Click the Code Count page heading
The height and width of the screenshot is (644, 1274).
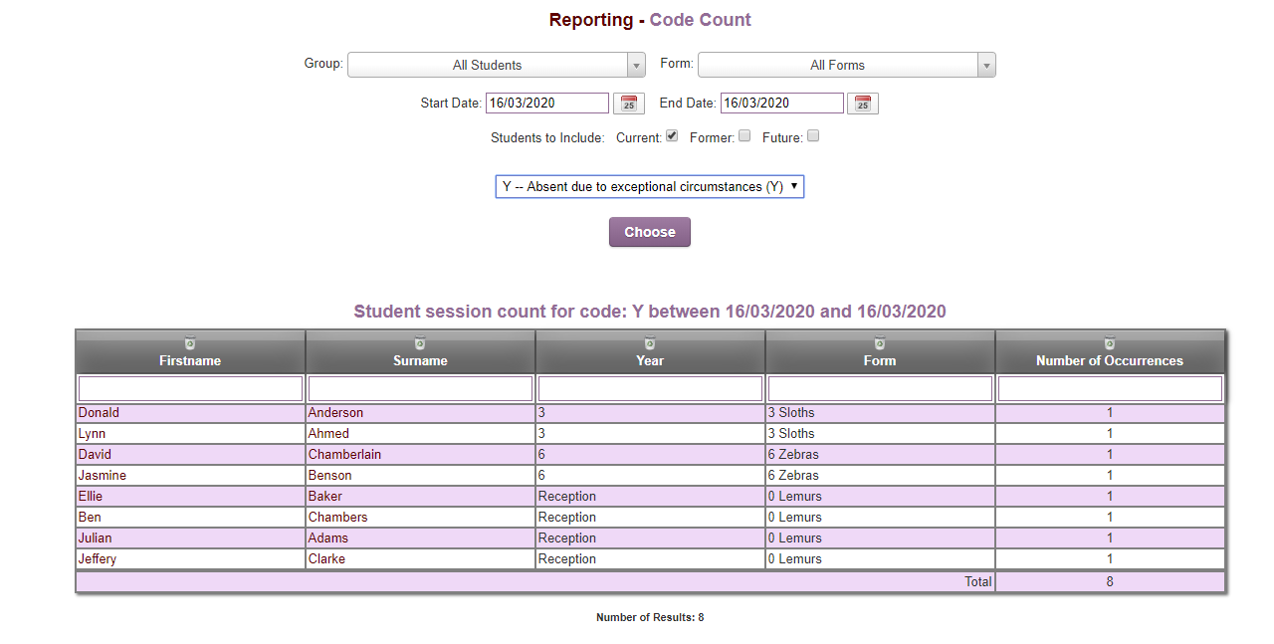click(x=700, y=20)
